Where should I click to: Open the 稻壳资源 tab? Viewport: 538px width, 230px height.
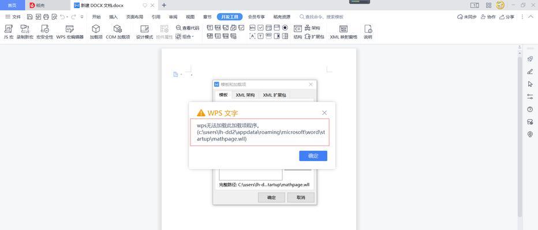tap(282, 17)
